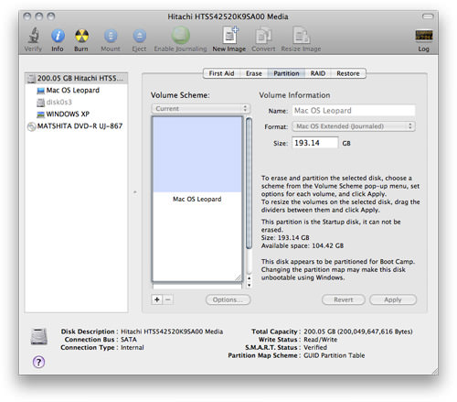Click the sidebar splitter dot handle

135,192
